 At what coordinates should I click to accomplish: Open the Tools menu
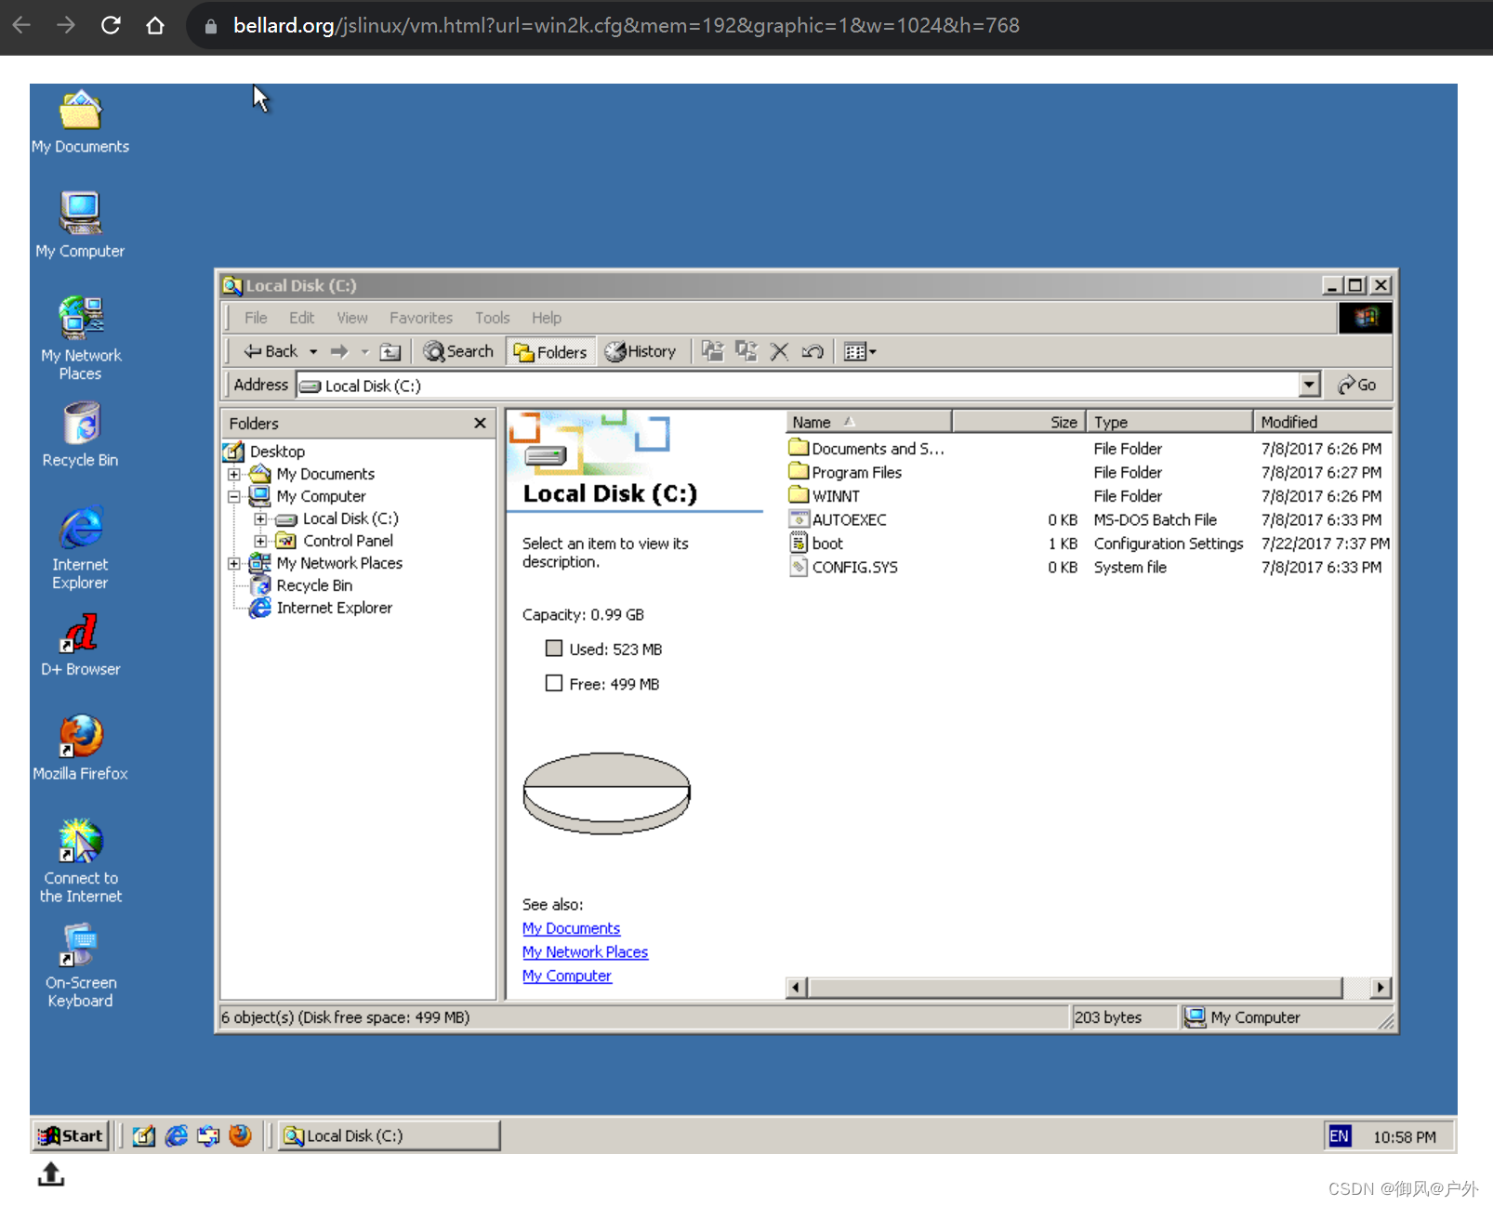coord(492,317)
